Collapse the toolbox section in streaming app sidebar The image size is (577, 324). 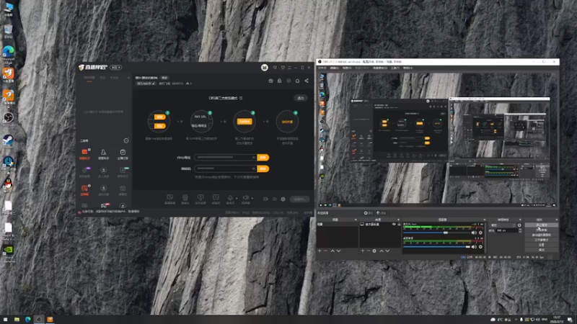[125, 140]
